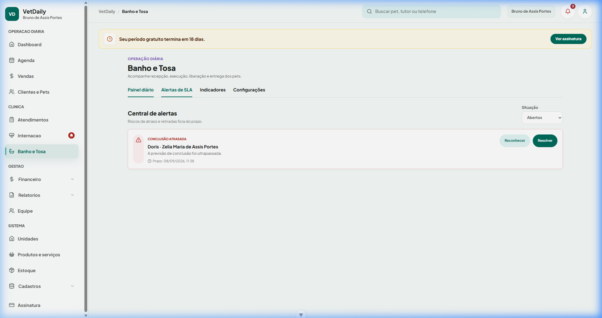Select the Alertas de SLA tab
This screenshot has width=602, height=318.
click(x=177, y=90)
